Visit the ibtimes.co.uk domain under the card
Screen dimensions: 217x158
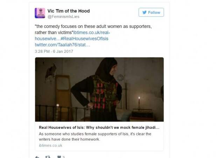click(x=50, y=145)
